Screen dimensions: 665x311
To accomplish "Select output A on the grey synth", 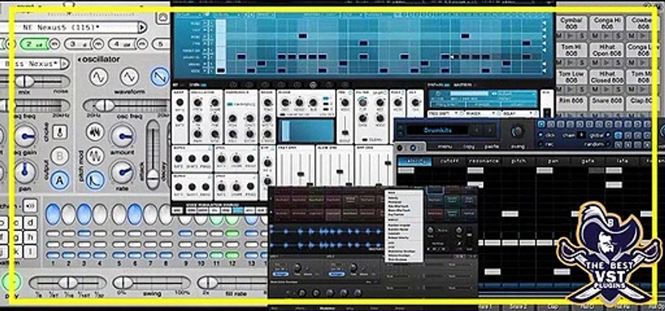I will click(60, 180).
